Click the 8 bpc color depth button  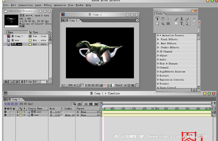point(29,82)
